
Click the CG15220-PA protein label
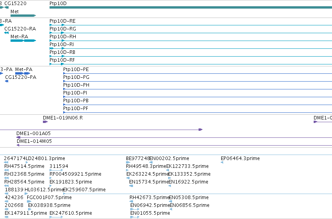point(21,77)
